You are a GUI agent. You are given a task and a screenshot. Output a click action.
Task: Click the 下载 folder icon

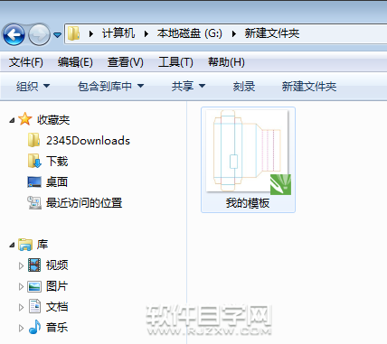(34, 161)
